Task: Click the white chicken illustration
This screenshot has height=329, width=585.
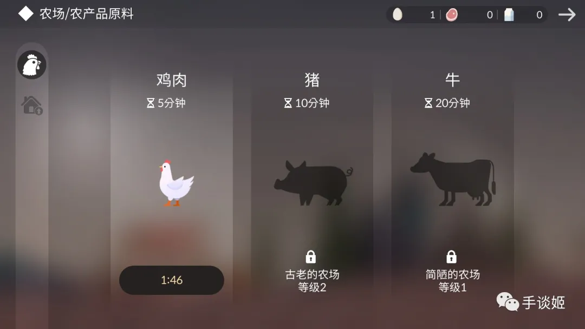Action: click(175, 183)
